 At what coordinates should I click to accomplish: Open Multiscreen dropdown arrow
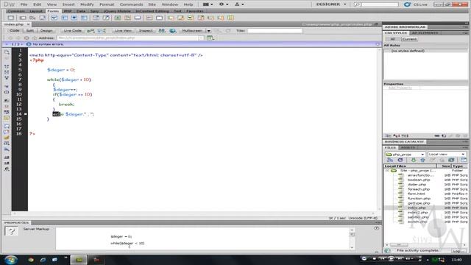click(x=208, y=31)
